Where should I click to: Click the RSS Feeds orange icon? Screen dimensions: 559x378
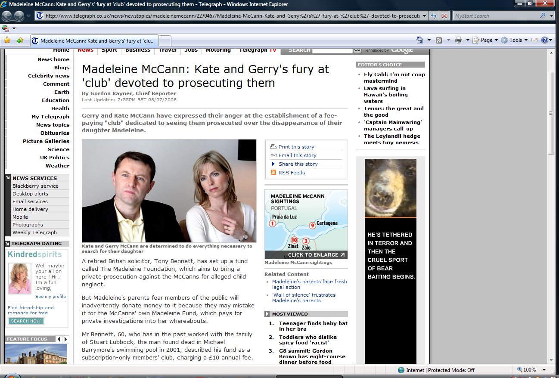[273, 173]
